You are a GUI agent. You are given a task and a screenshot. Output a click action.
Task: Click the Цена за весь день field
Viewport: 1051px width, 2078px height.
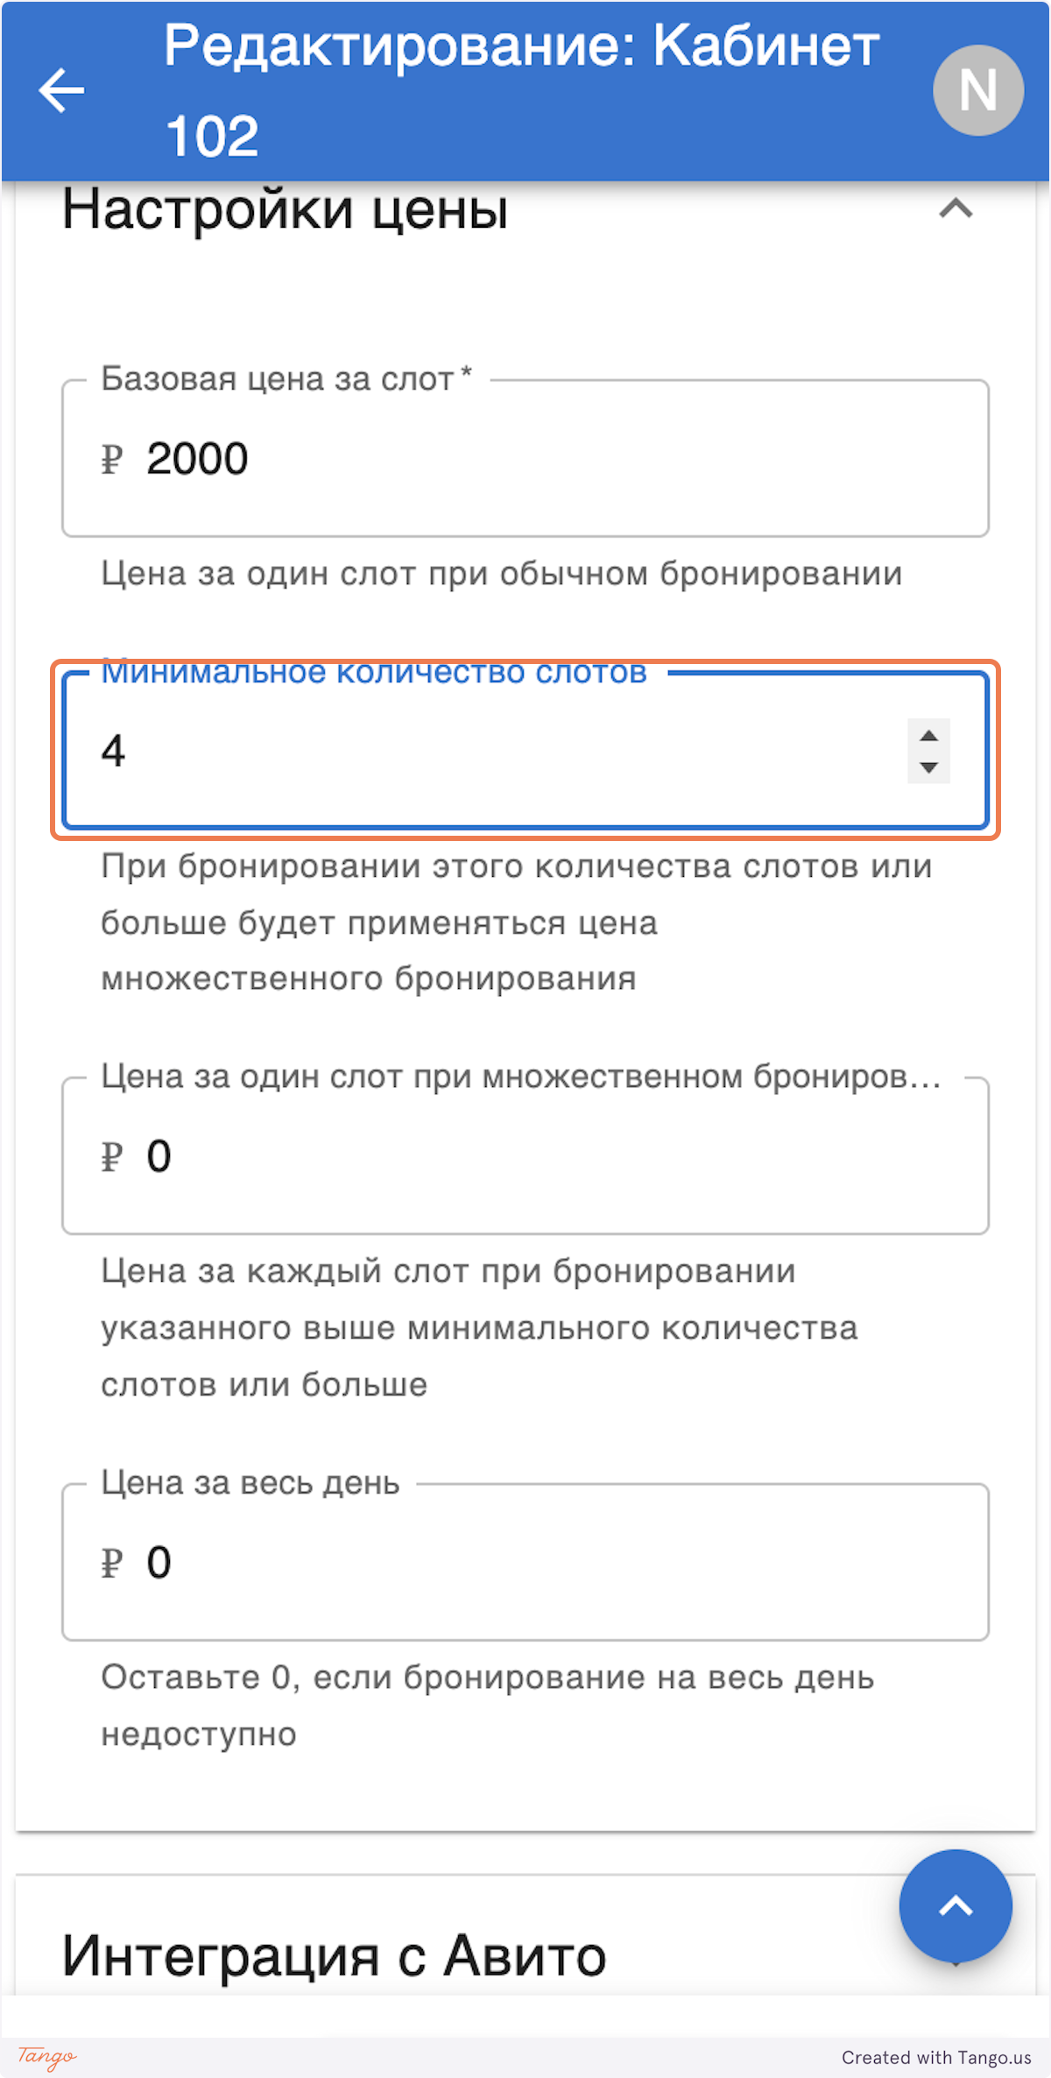pyautogui.click(x=525, y=1562)
